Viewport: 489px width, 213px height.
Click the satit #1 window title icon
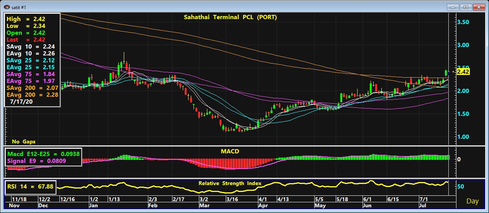[x=7, y=7]
